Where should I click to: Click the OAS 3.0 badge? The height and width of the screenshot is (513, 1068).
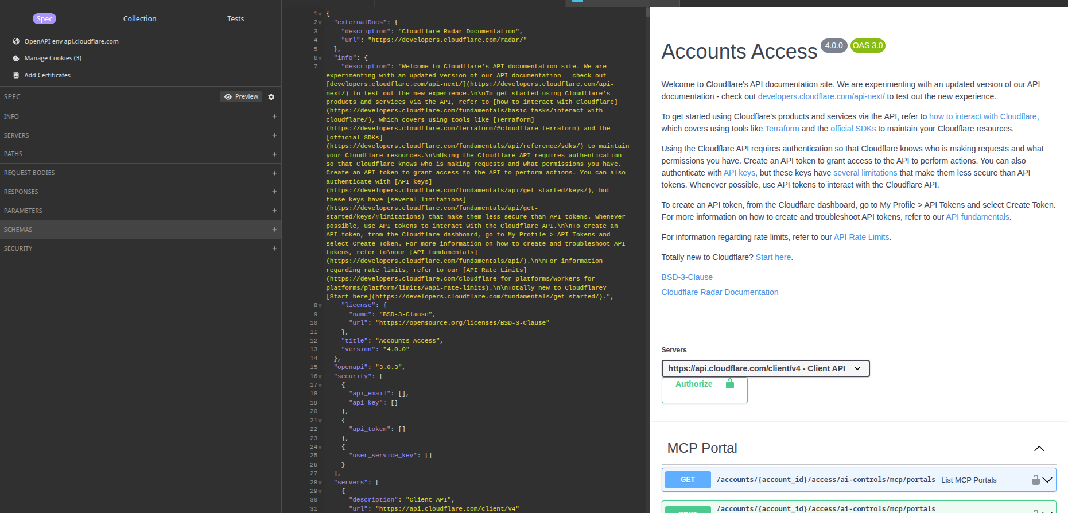click(868, 45)
